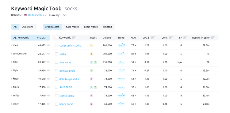Select checkbox for the socks keyword

(56, 54)
